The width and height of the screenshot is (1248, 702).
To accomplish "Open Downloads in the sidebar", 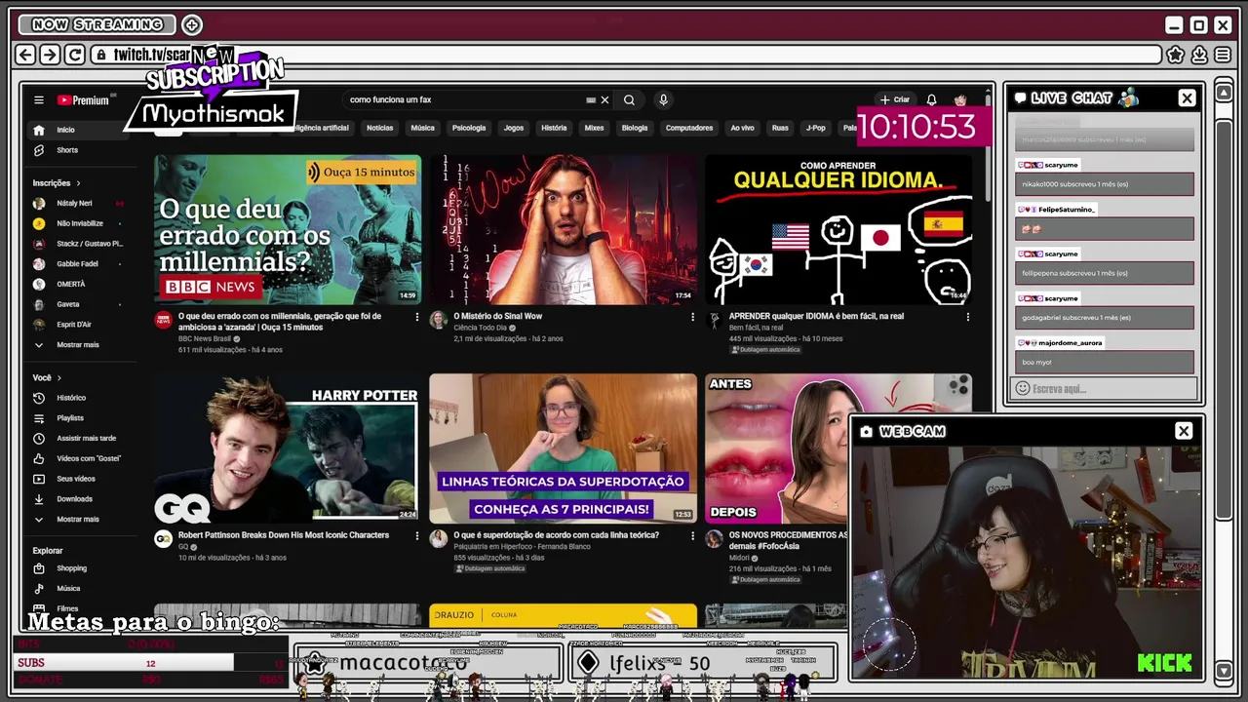I will click(76, 499).
